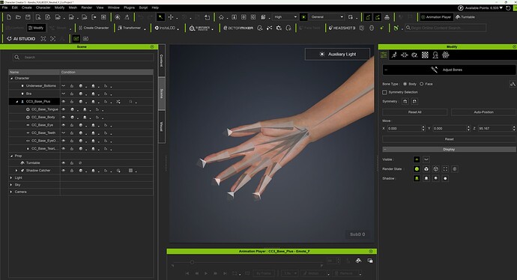Toggle visibility of Turntable prop

(63, 162)
